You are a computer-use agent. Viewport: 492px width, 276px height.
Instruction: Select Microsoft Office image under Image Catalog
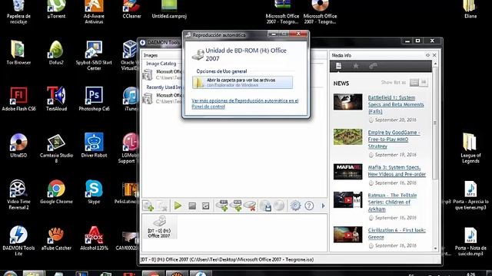coord(162,74)
